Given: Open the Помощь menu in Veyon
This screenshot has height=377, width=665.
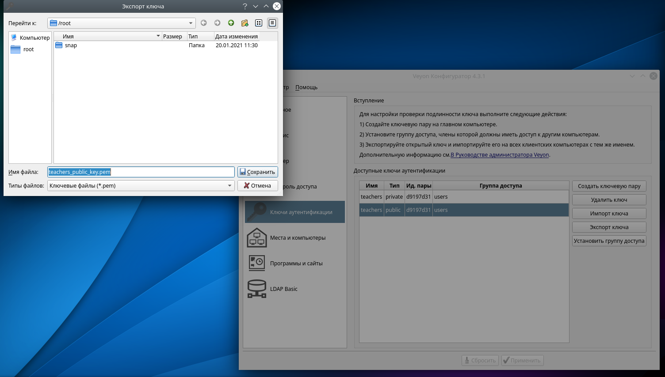Looking at the screenshot, I should click(306, 87).
